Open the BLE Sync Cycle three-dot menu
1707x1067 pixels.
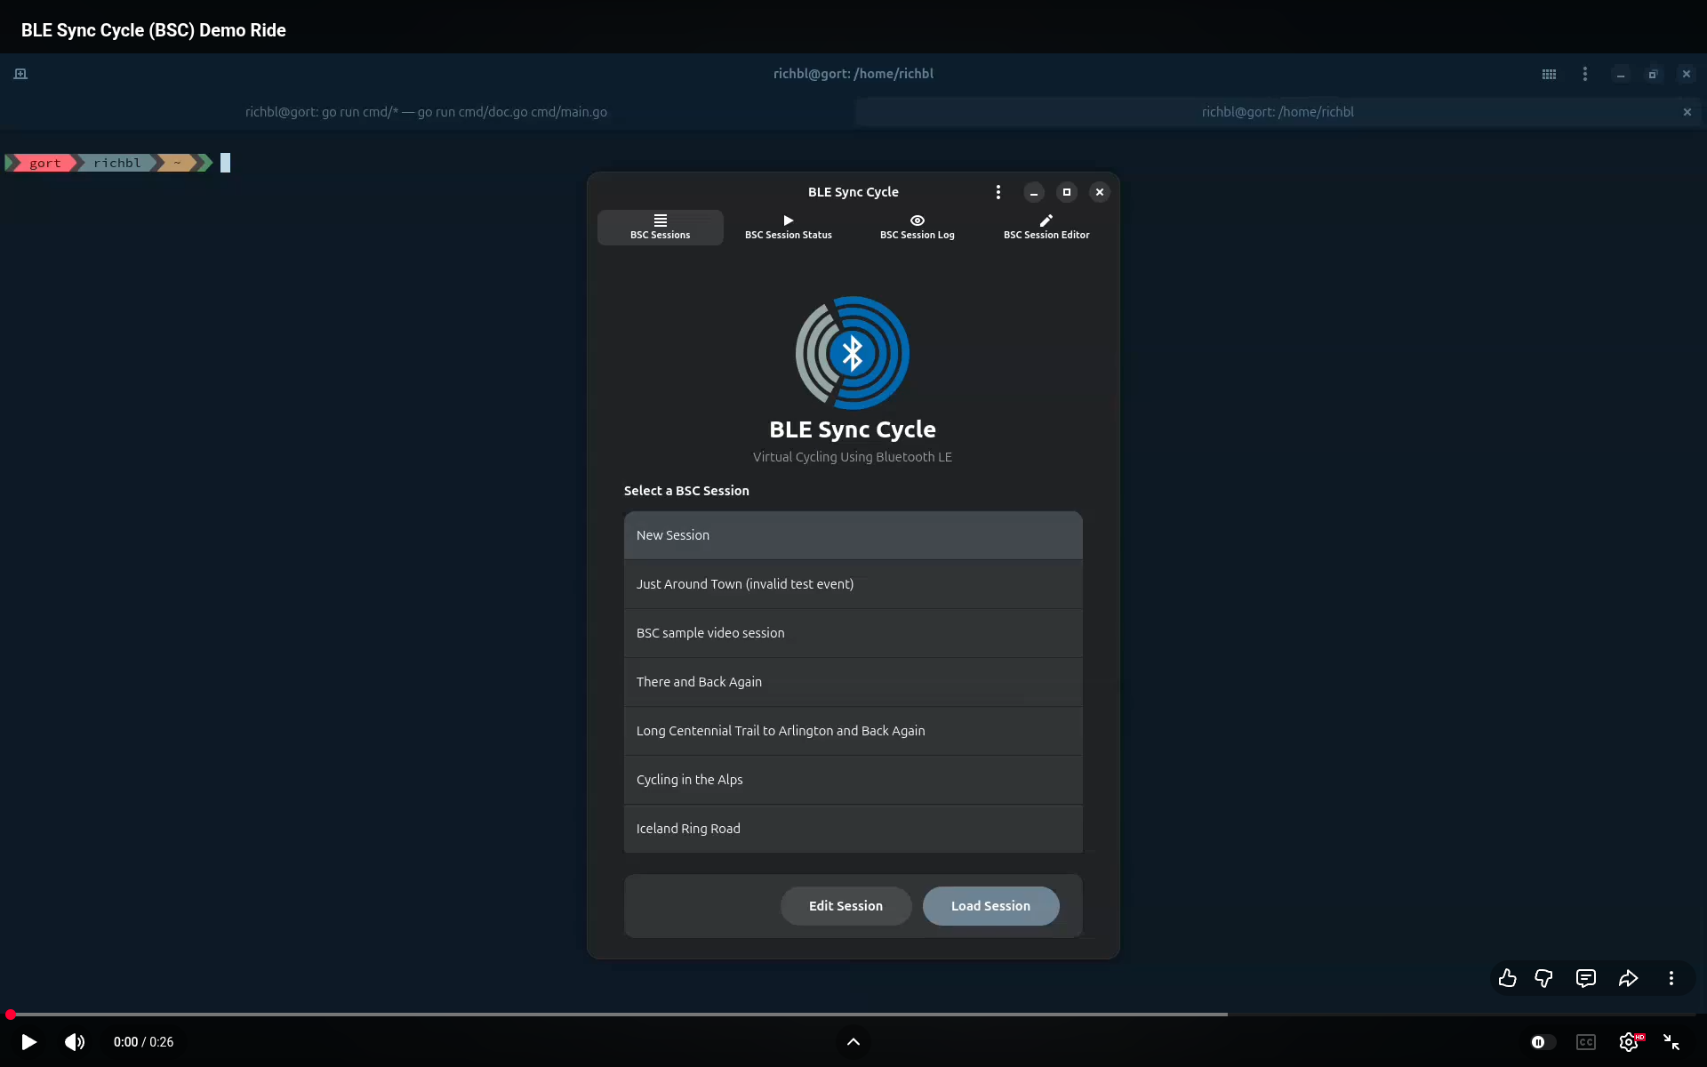[998, 192]
